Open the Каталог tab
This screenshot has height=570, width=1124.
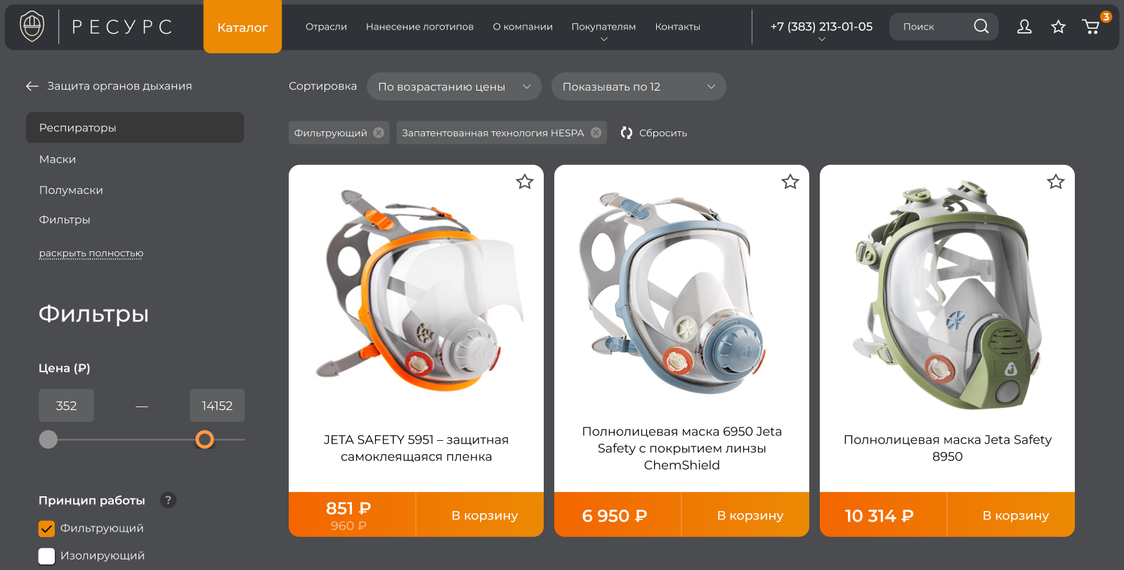coord(242,27)
